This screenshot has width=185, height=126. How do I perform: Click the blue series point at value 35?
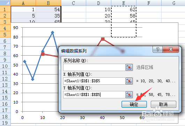pyautogui.click(x=32, y=79)
